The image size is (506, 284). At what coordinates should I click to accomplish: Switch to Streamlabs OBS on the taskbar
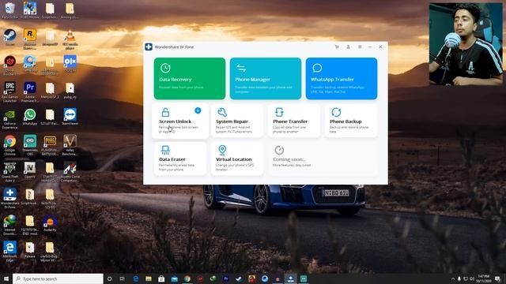pos(304,278)
